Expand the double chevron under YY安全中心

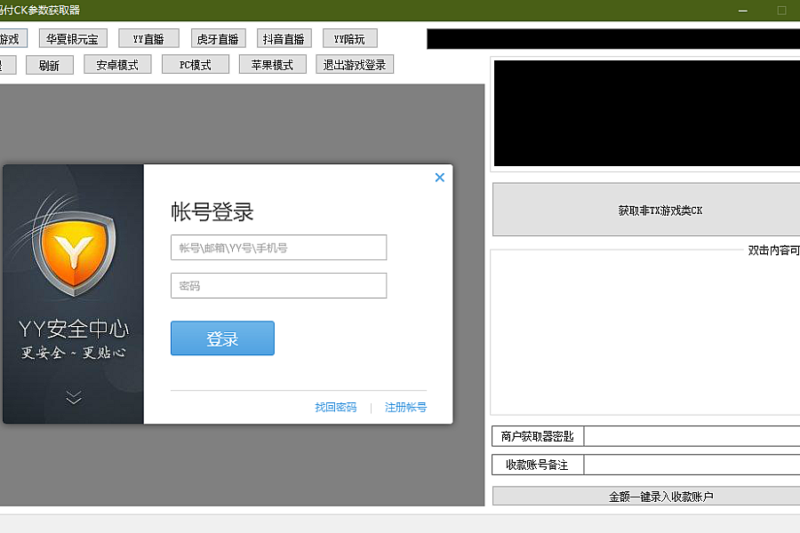(x=74, y=397)
